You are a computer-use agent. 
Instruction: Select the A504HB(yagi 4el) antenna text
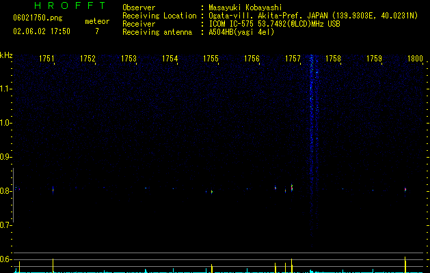[x=241, y=32]
